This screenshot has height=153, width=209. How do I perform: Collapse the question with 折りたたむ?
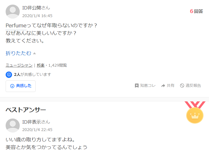[x=18, y=53]
